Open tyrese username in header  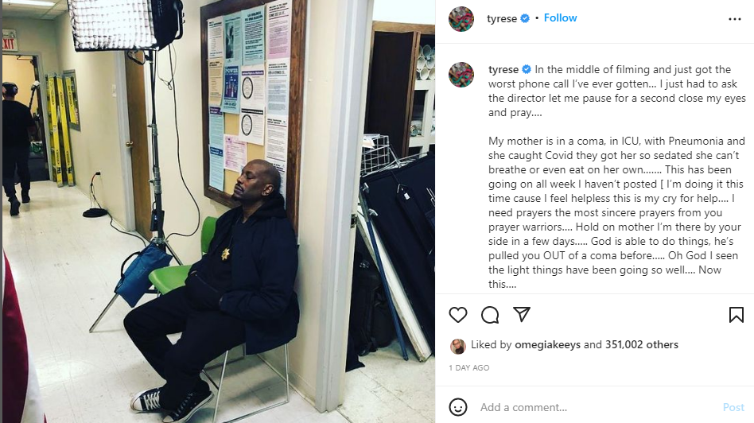click(502, 19)
